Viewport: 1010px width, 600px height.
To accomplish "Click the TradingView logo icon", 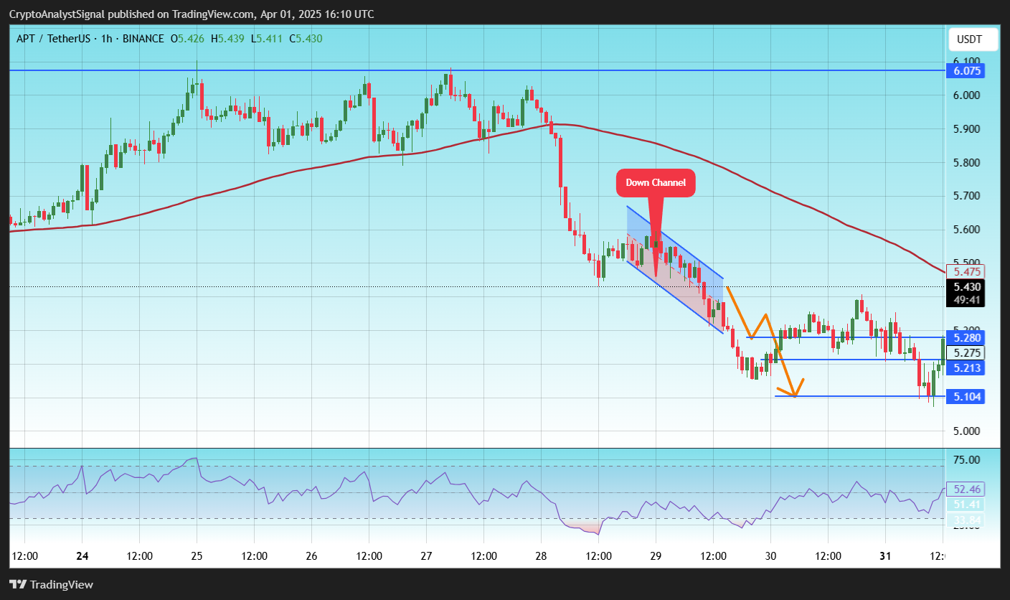I will [18, 584].
